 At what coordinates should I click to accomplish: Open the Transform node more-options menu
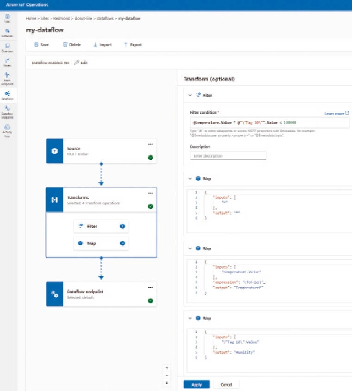[150, 193]
